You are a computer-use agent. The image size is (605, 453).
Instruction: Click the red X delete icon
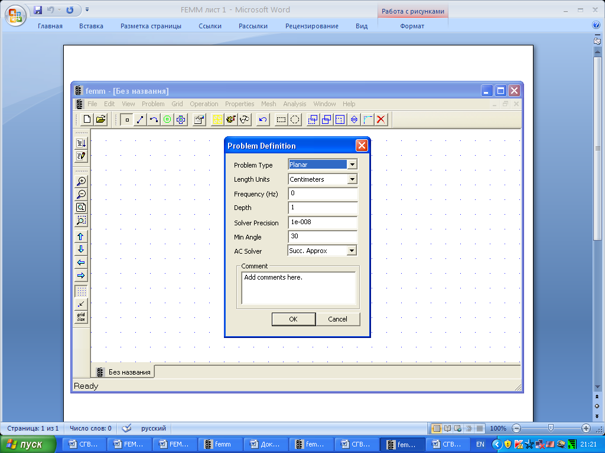[381, 120]
